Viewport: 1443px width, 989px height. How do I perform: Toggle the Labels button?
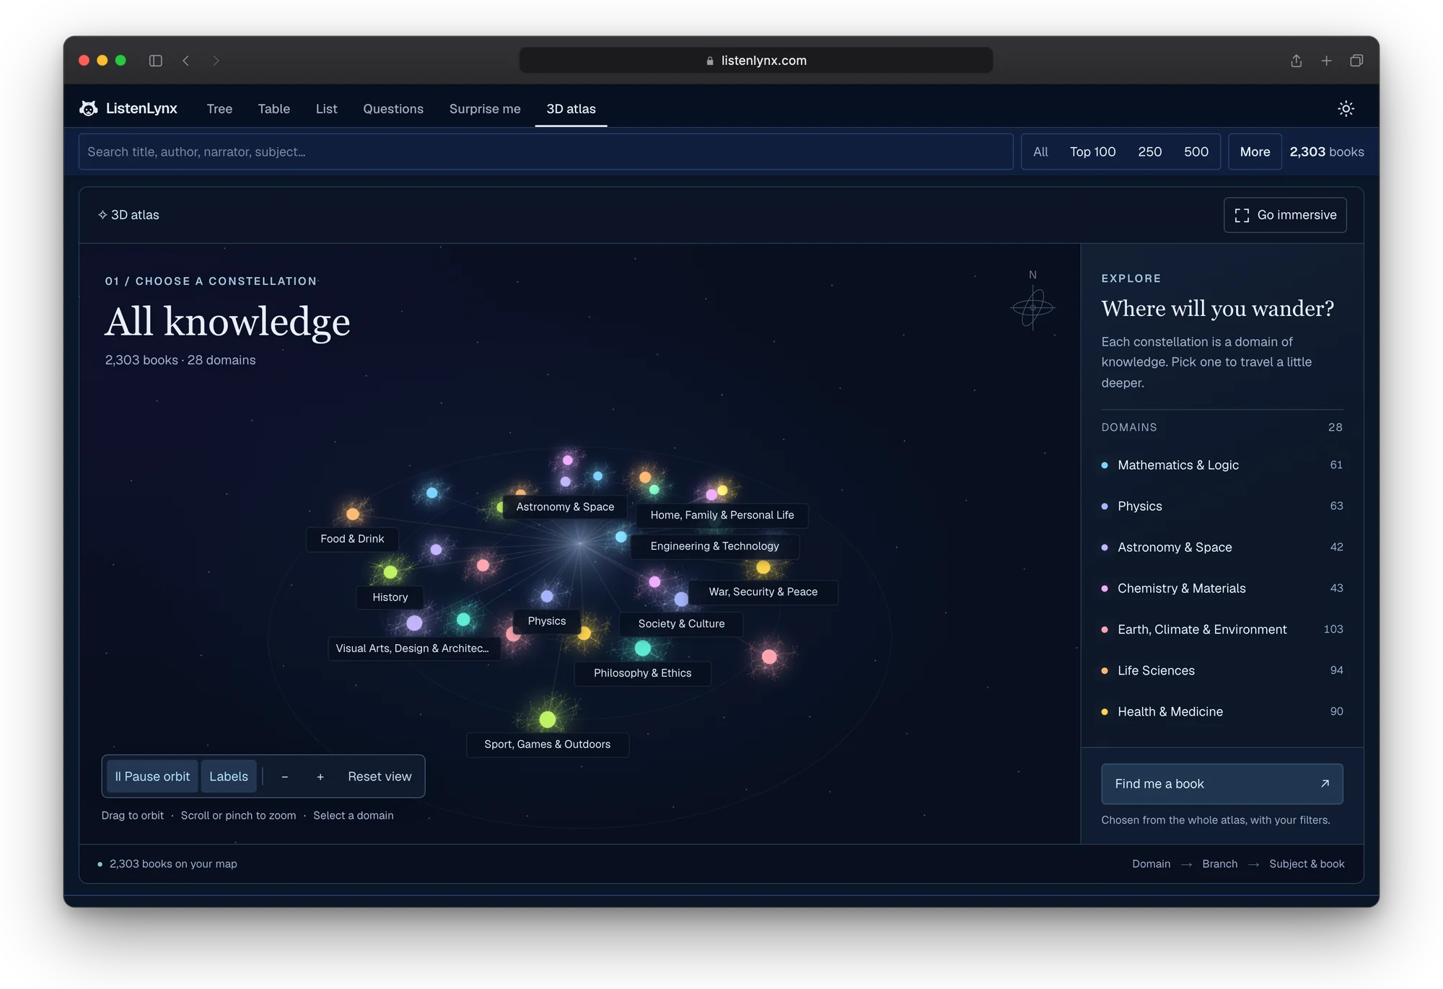229,776
